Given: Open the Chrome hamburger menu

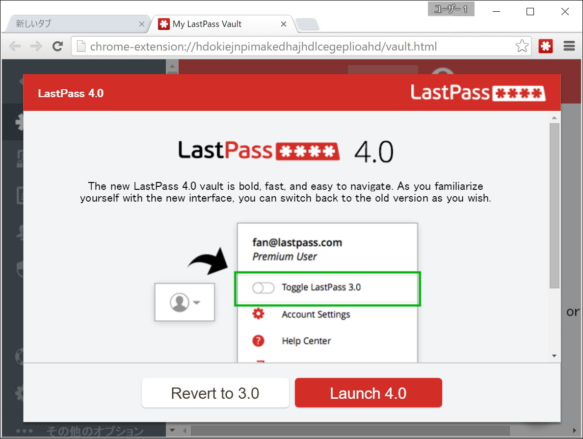Looking at the screenshot, I should click(569, 46).
